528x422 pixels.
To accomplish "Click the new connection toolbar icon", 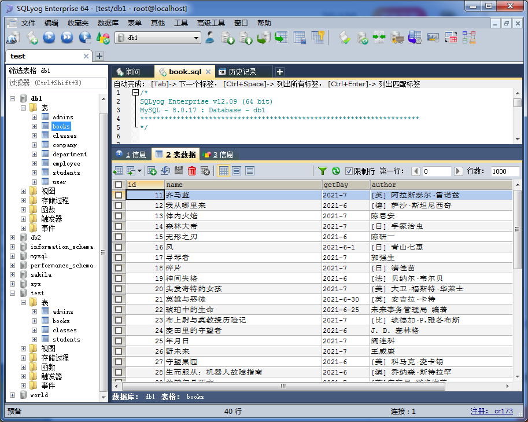I will [13, 38].
